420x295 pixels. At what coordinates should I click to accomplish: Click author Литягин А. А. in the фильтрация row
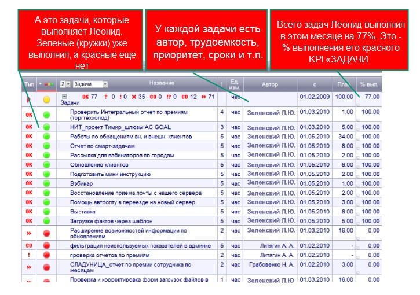(x=277, y=245)
